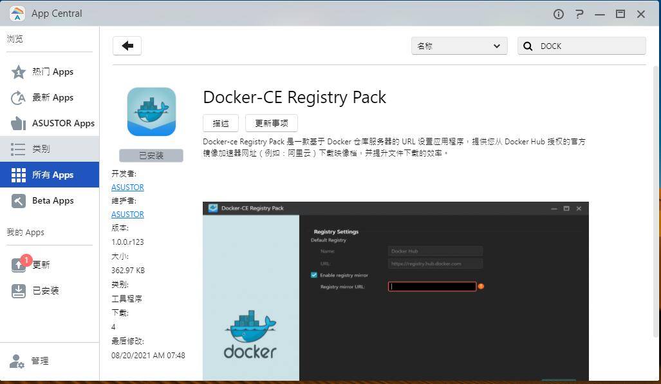Click the 更新 icon with badge
661x384 pixels.
click(x=19, y=265)
